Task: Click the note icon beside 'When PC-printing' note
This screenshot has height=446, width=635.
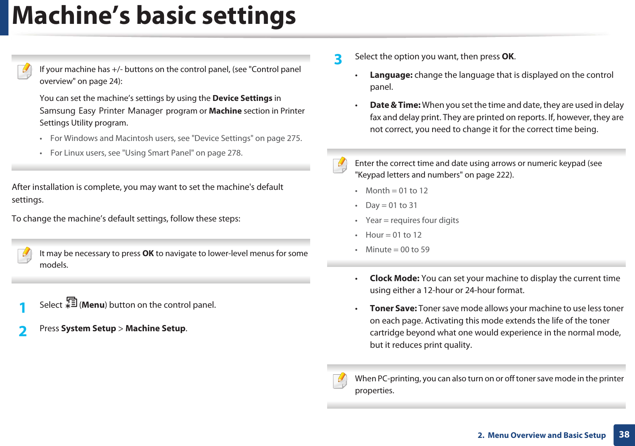Action: click(340, 381)
